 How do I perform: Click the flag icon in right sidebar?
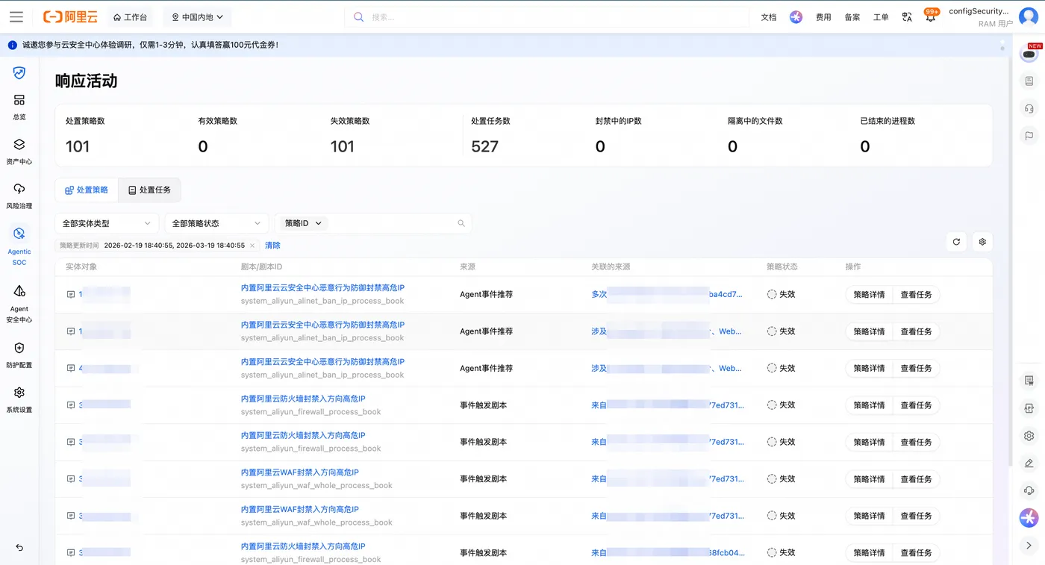(x=1029, y=136)
